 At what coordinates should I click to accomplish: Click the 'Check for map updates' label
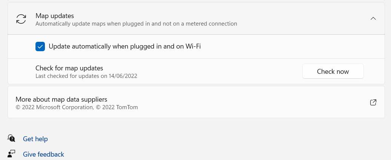point(69,68)
